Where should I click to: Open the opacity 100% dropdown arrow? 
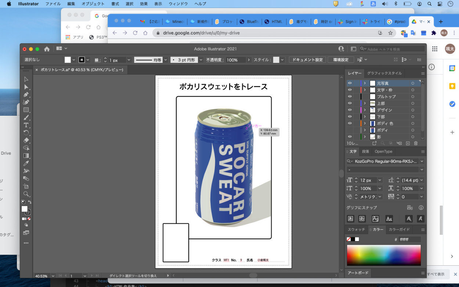click(x=249, y=60)
